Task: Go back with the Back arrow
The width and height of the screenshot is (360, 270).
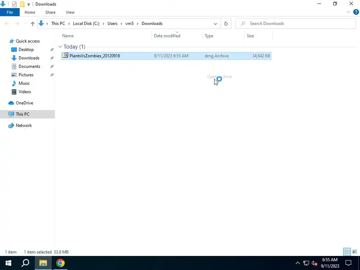Action: [x=7, y=24]
